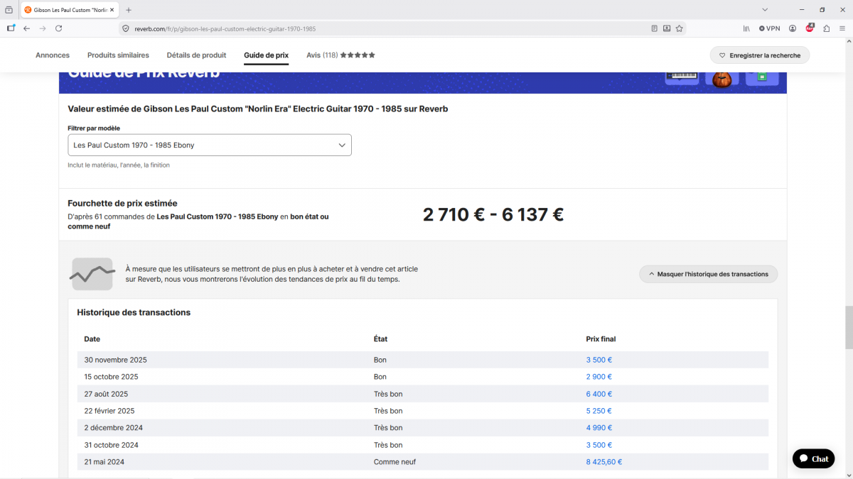The width and height of the screenshot is (853, 479).
Task: Click the 4 990 € final price
Action: point(599,428)
